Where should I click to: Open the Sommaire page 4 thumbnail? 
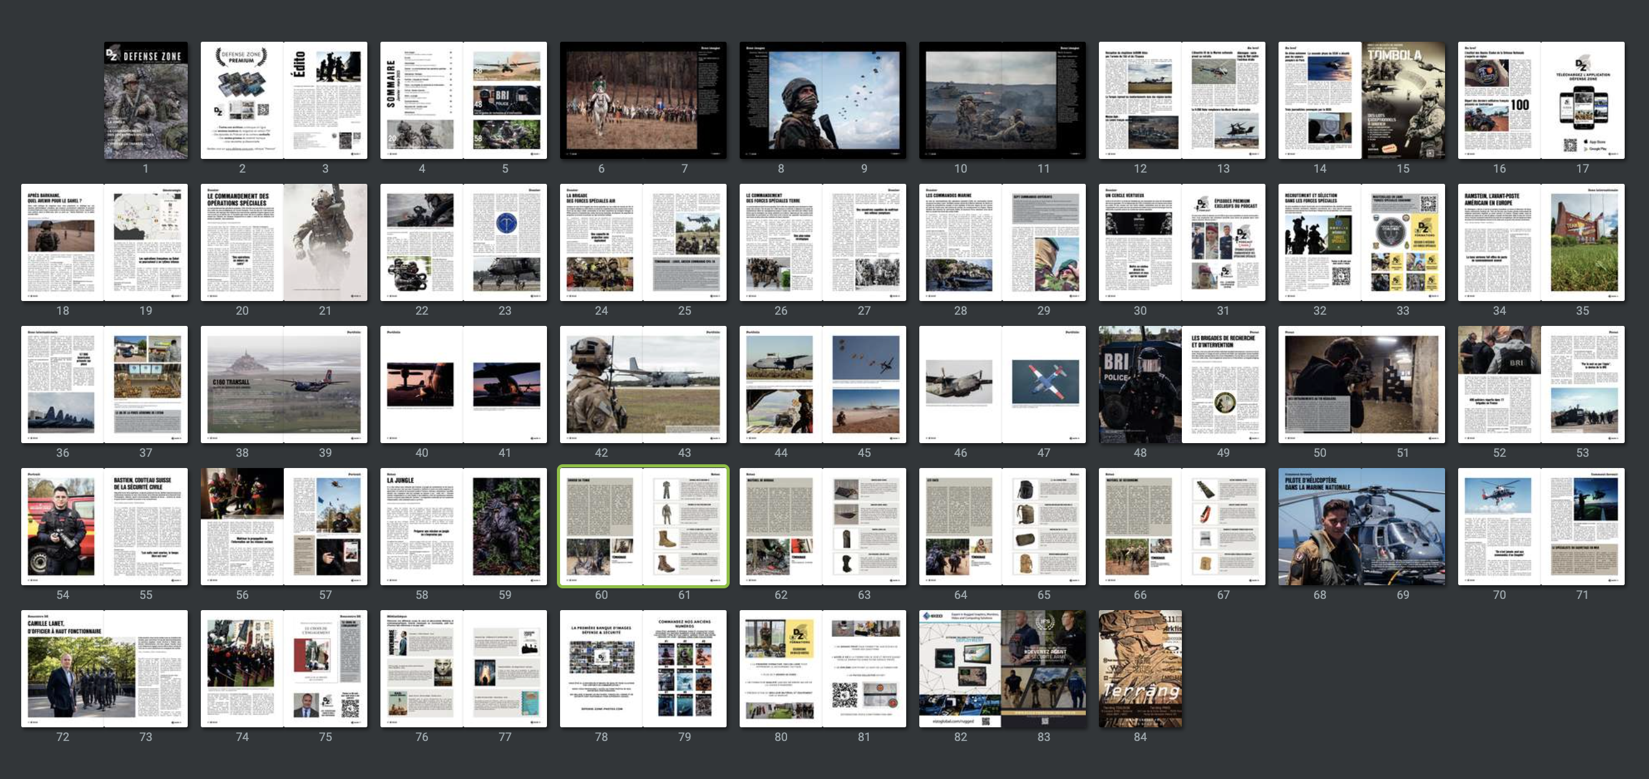point(421,100)
